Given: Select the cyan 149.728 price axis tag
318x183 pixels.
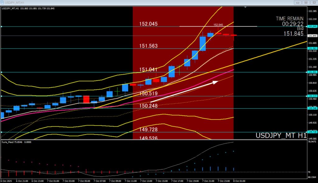Looking at the screenshot, I should pyautogui.click(x=312, y=132).
